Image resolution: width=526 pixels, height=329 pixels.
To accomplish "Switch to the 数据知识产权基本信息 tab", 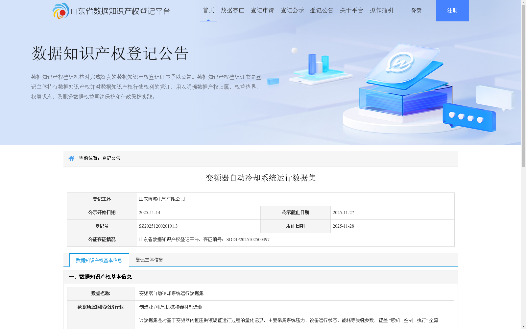I will pyautogui.click(x=99, y=260).
